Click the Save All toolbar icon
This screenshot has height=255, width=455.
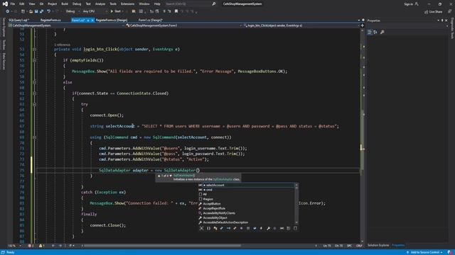click(41, 11)
